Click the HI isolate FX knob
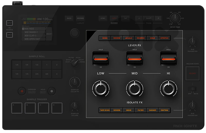Screen dimensions: 206x133 (168, 88)
